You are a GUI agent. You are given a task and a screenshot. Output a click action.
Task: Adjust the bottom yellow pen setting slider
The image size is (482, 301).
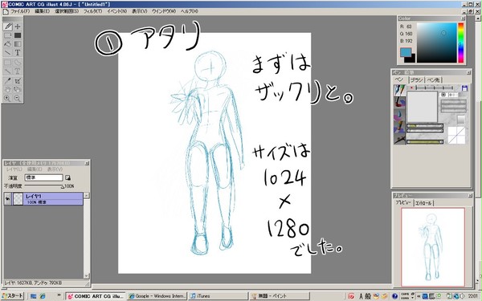pyautogui.click(x=424, y=142)
